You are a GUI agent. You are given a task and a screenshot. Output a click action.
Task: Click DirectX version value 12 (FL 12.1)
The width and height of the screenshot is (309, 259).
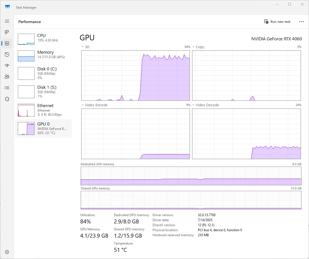pos(206,225)
